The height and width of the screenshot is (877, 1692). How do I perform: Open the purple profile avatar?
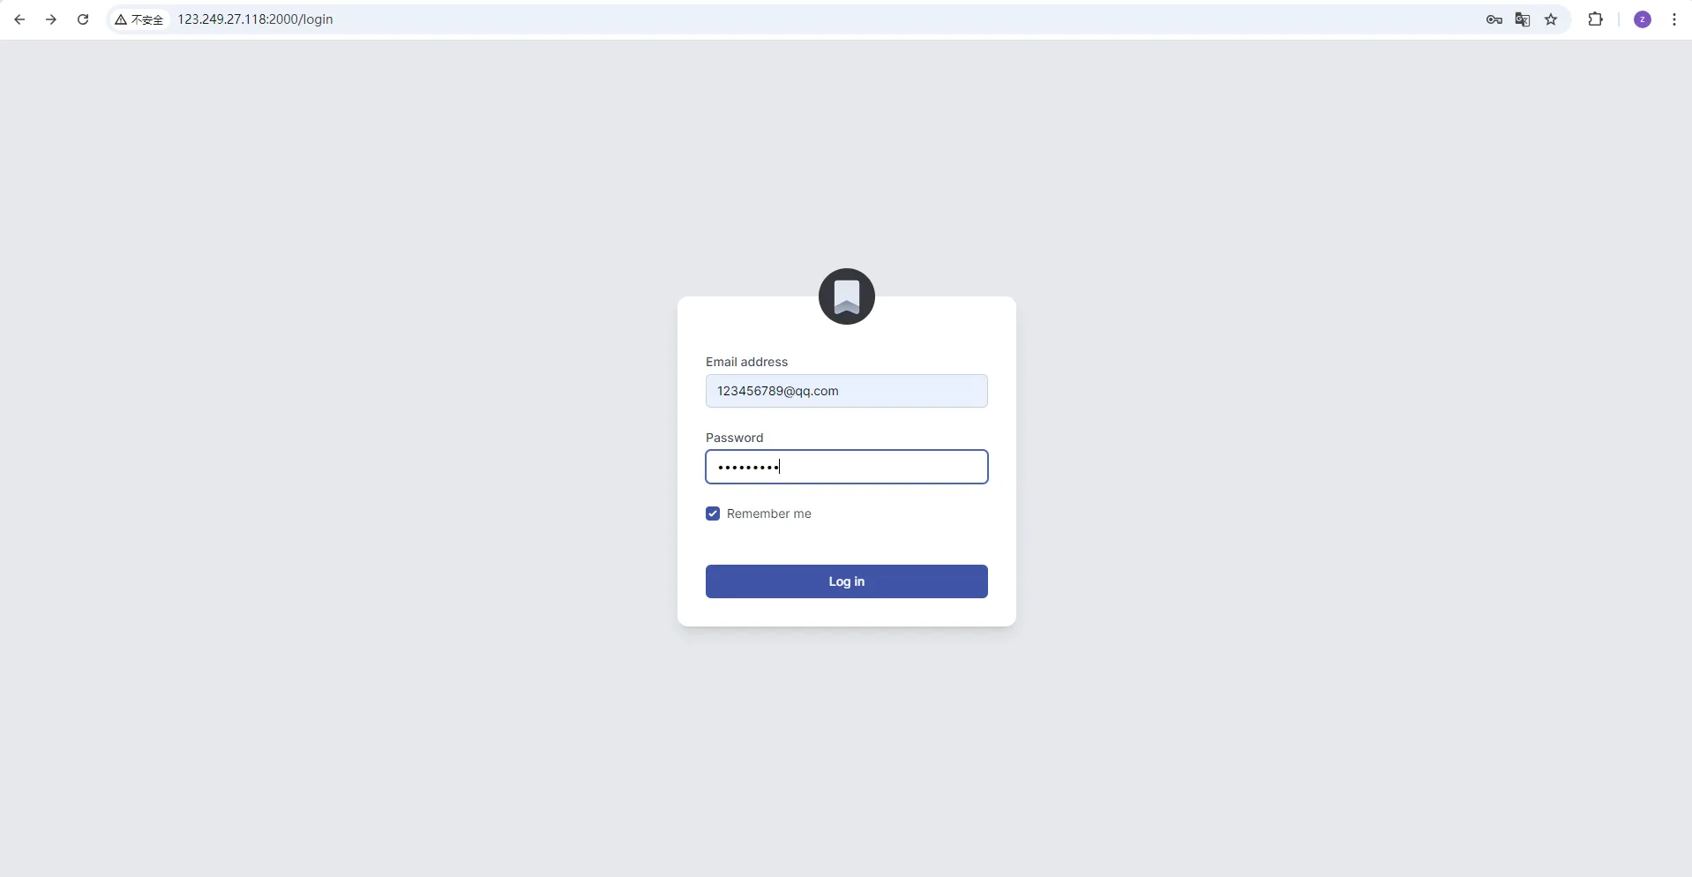[x=1643, y=19]
